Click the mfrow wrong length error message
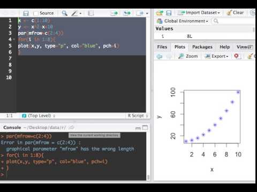Viewport: 257px width, 192px height. [70, 149]
